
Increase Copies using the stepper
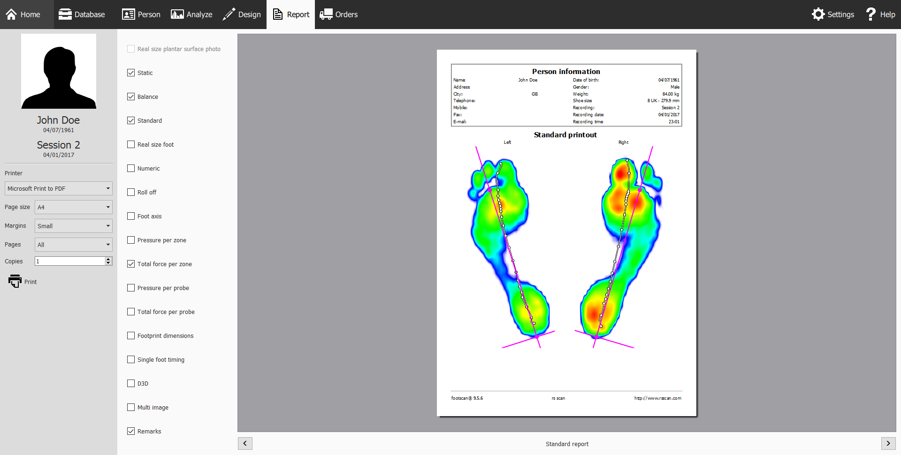point(108,259)
